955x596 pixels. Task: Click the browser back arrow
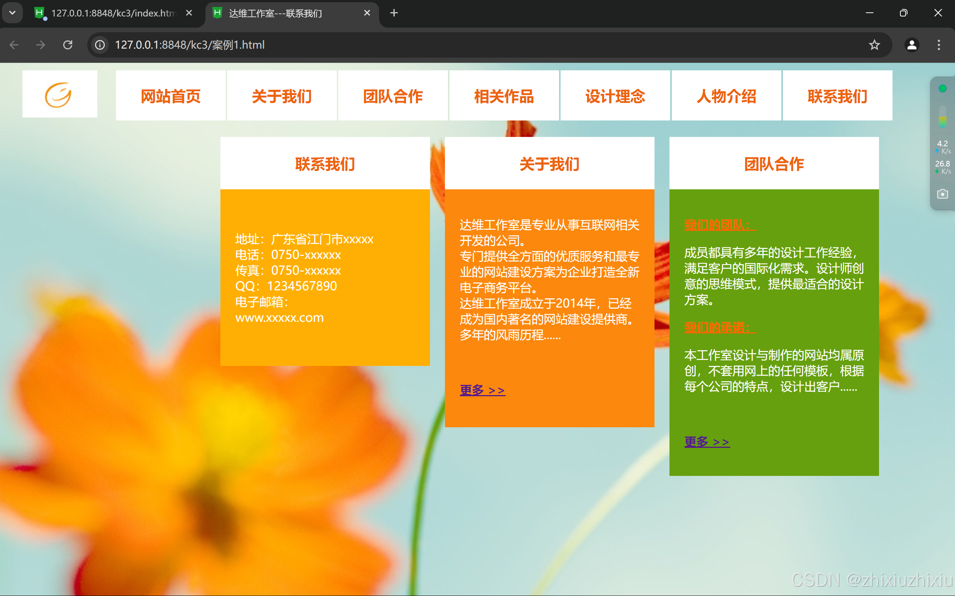coord(14,45)
